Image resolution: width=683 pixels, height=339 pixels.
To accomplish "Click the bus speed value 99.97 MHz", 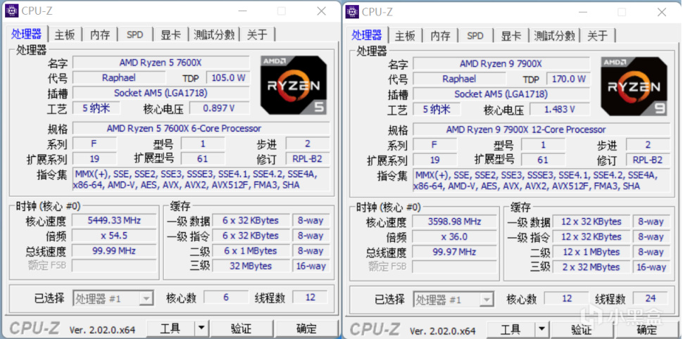I will click(x=454, y=252).
